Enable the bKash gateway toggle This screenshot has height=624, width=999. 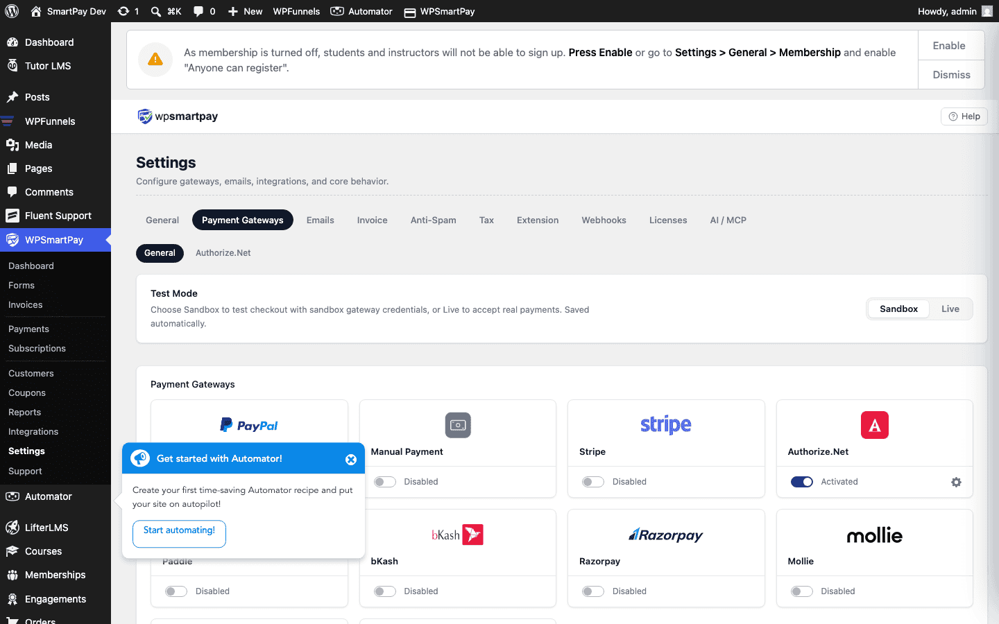point(385,591)
